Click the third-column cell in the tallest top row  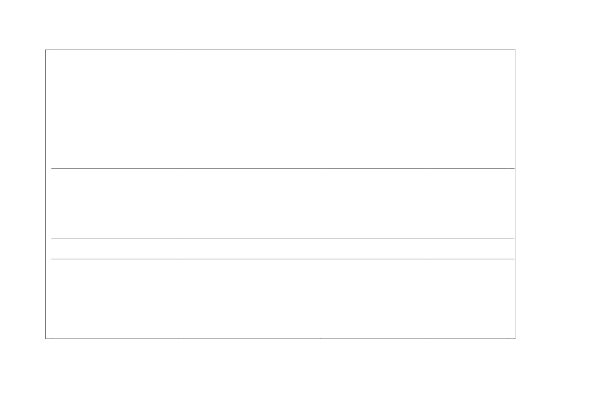373,109
